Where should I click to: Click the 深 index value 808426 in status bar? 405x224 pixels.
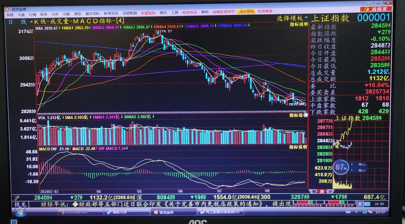[166, 197]
